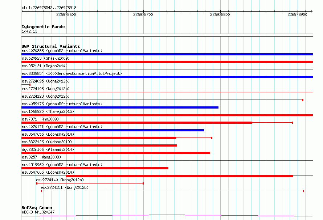The width and height of the screenshot is (323, 220).
Task: Open esv2724140 (Wong2012b) label
Action: [x=60, y=180]
